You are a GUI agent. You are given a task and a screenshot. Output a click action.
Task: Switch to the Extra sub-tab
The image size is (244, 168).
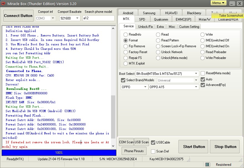pos(160,27)
